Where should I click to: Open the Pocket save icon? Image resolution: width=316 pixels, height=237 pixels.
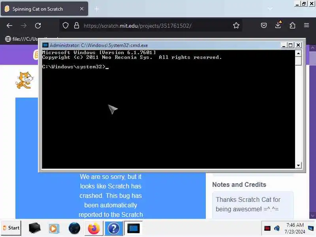(264, 25)
